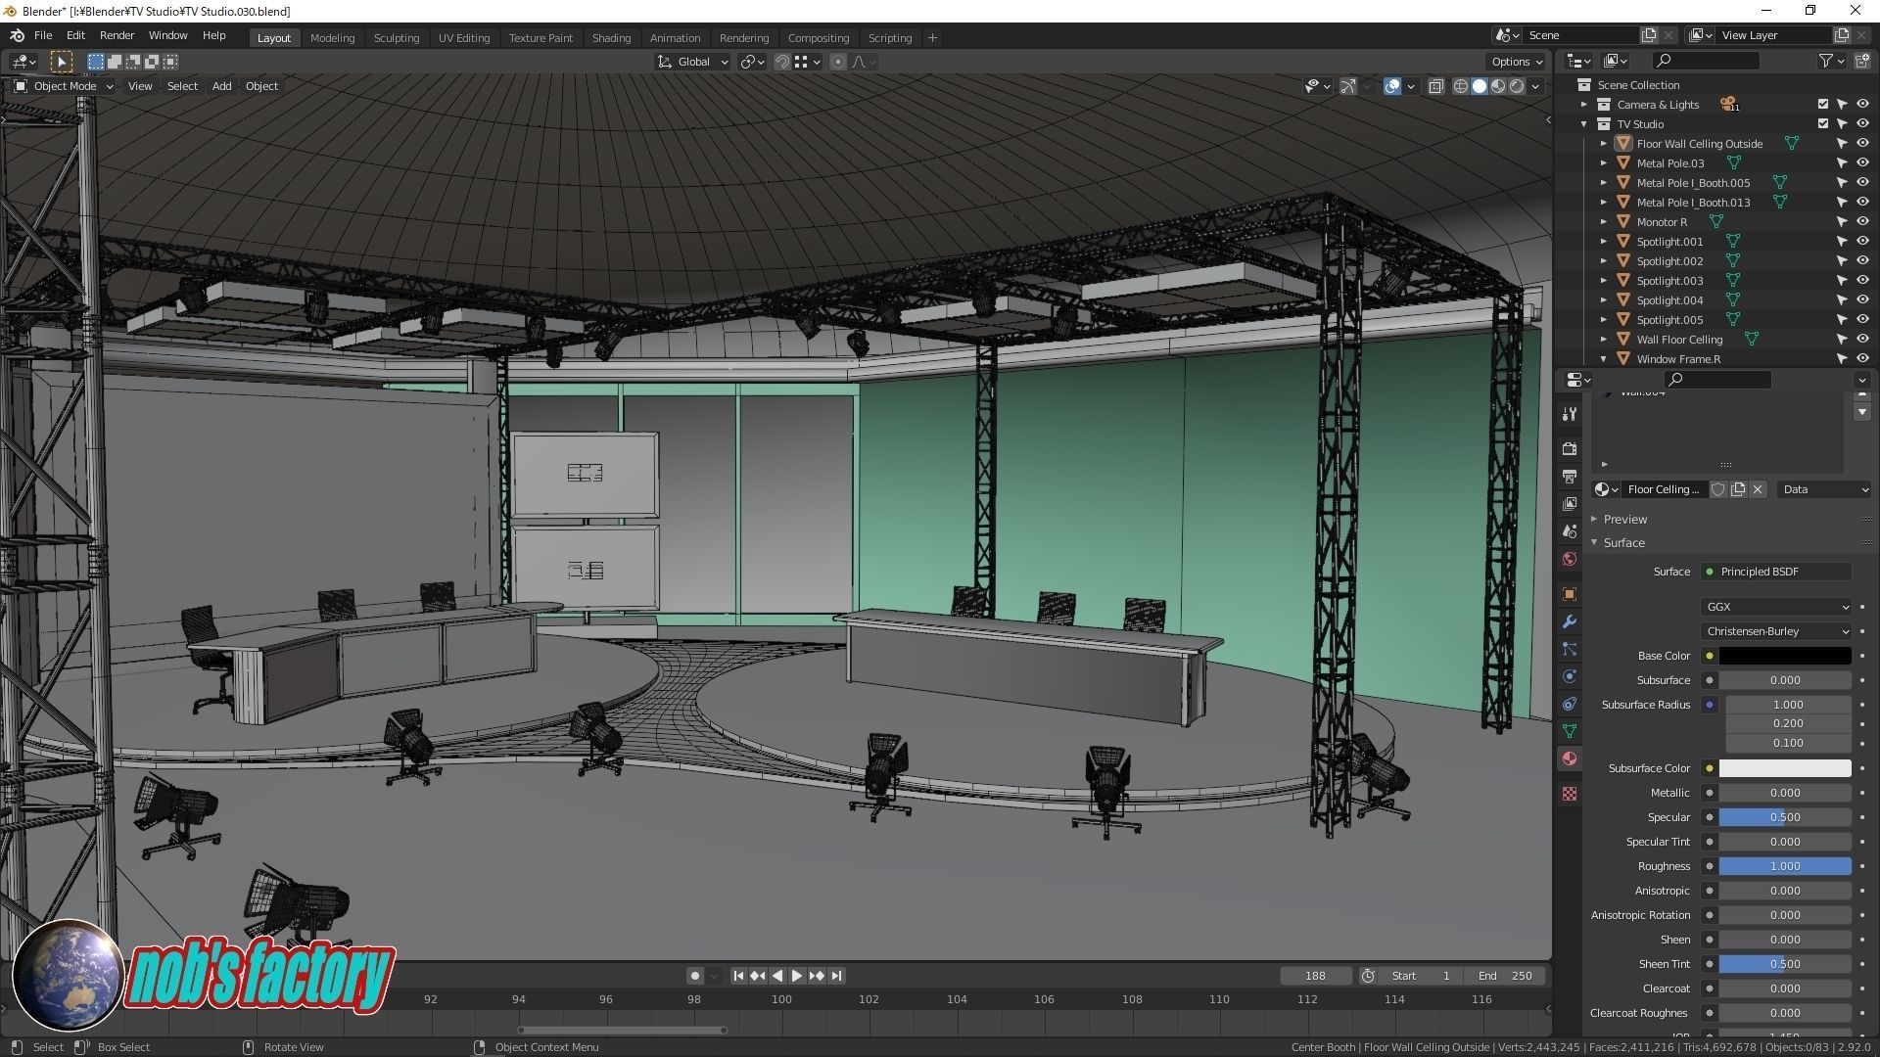Open the Outliner filter icon
The height and width of the screenshot is (1057, 1880).
1826,61
